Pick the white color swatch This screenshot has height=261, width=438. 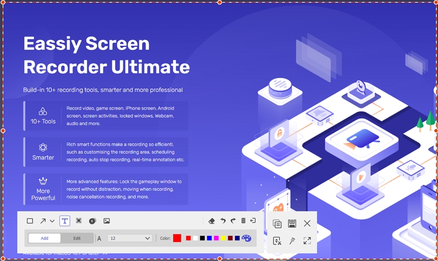coord(195,238)
